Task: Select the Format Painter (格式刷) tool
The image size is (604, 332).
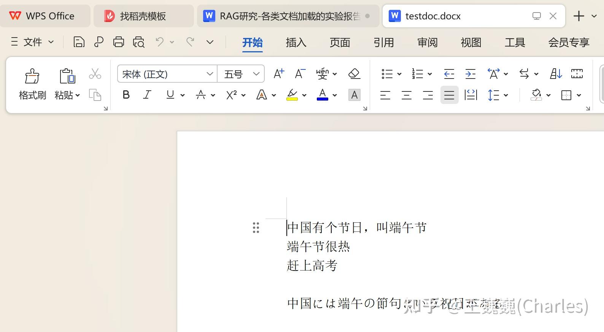Action: (x=32, y=84)
